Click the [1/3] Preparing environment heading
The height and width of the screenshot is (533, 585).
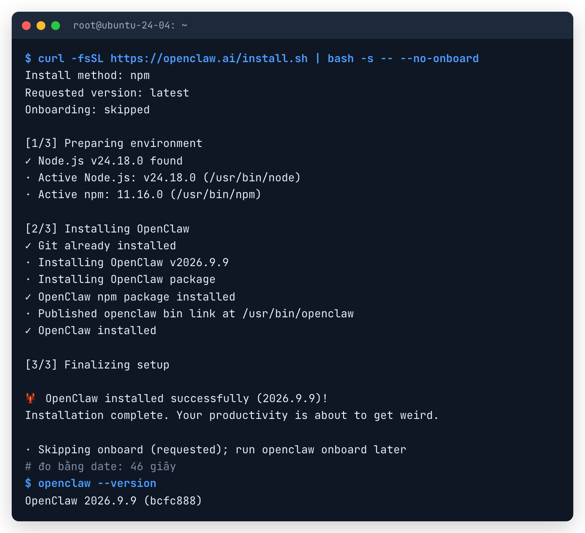[x=114, y=143]
